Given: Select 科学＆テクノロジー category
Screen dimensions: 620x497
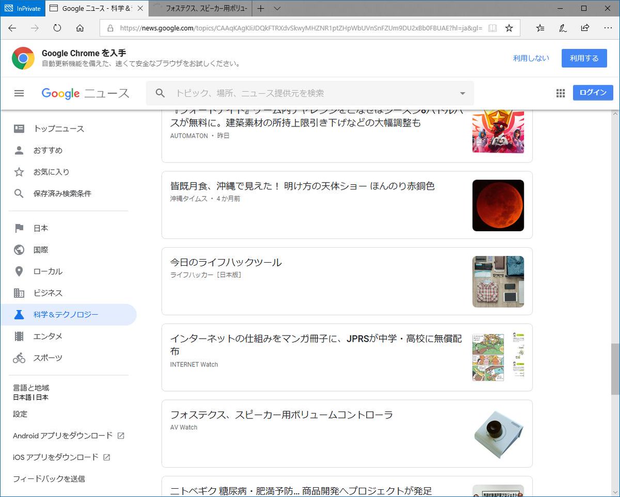Looking at the screenshot, I should point(68,314).
